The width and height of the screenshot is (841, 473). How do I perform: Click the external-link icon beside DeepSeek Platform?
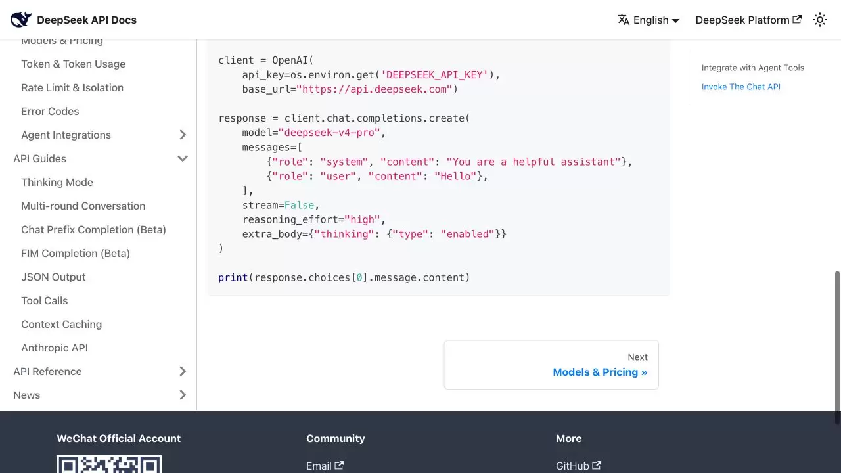click(797, 20)
